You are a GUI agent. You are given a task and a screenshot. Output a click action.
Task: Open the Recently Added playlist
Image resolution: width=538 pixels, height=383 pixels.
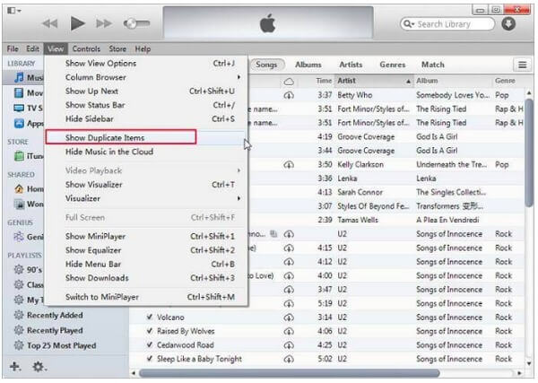click(48, 315)
